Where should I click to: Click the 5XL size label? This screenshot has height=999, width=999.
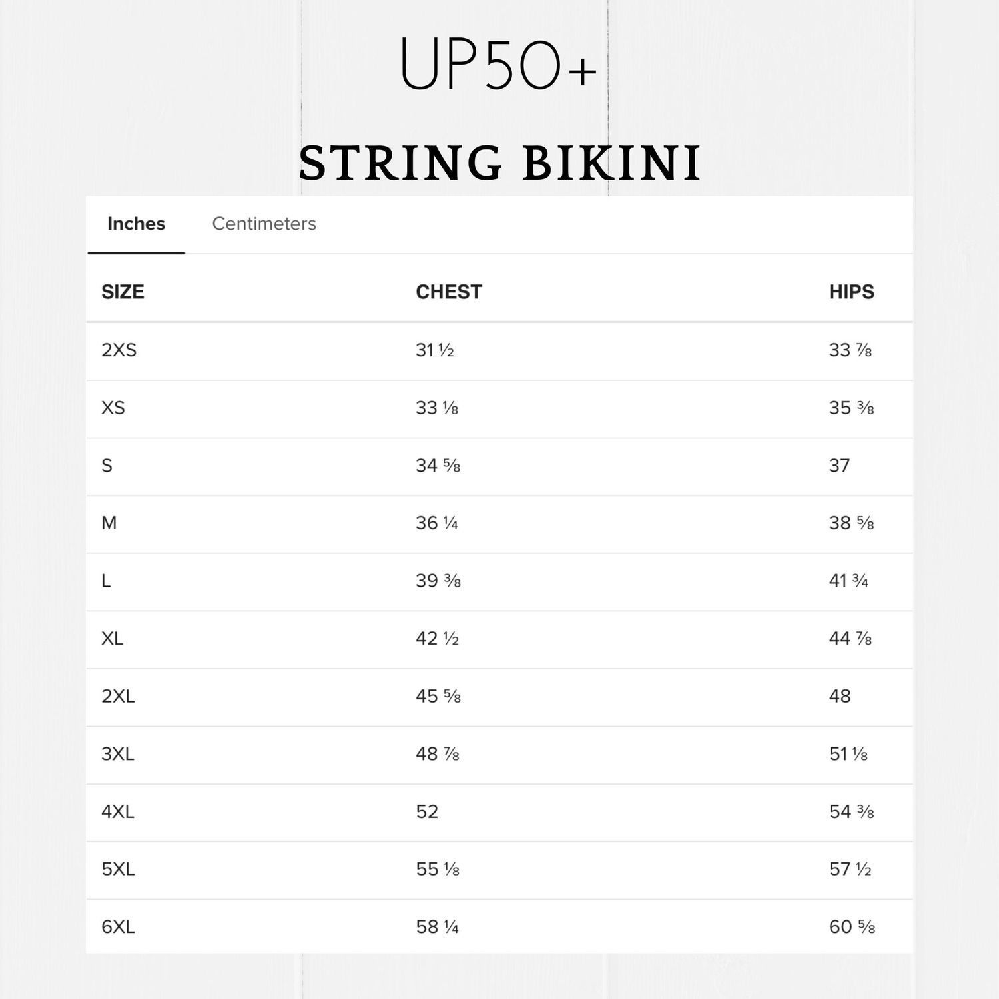(118, 869)
